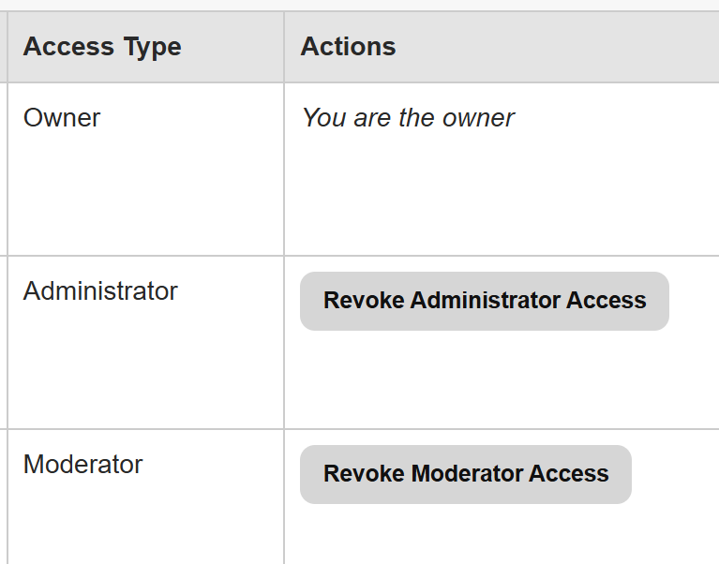Click the 'Access' word on the Administrator button

[x=607, y=301]
